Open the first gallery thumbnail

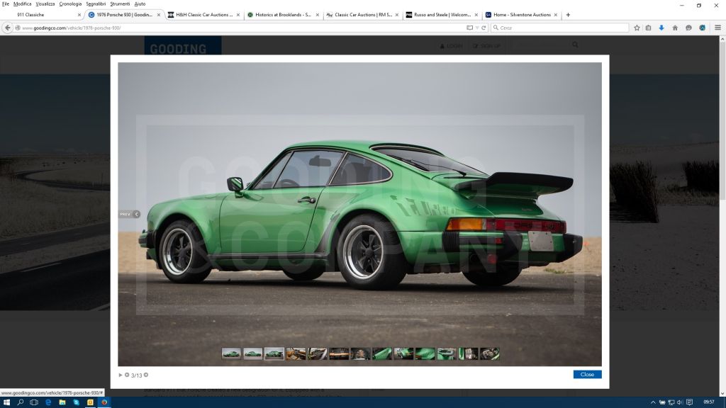231,354
